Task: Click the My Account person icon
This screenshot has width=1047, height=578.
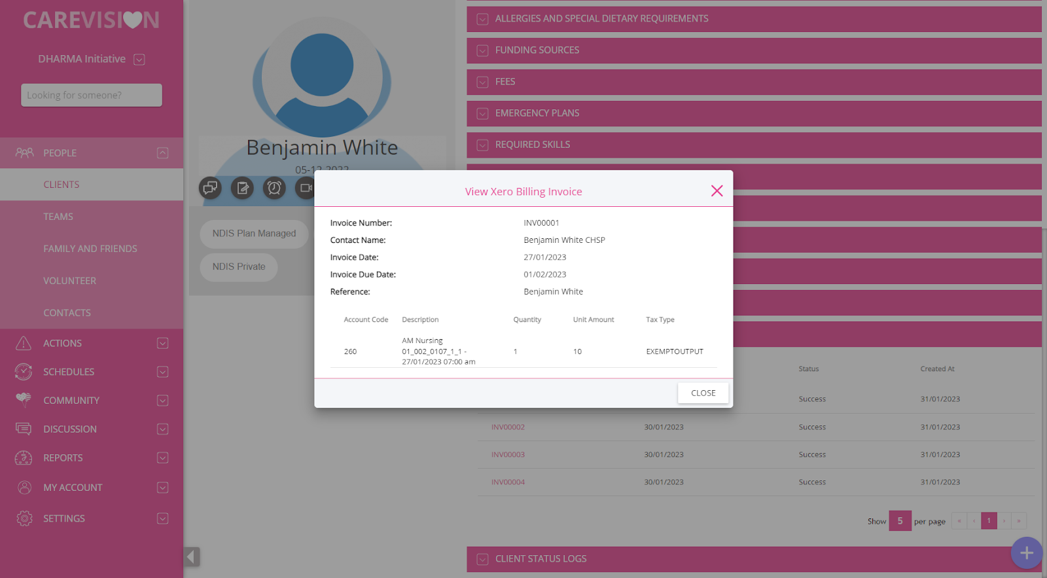Action: [24, 488]
